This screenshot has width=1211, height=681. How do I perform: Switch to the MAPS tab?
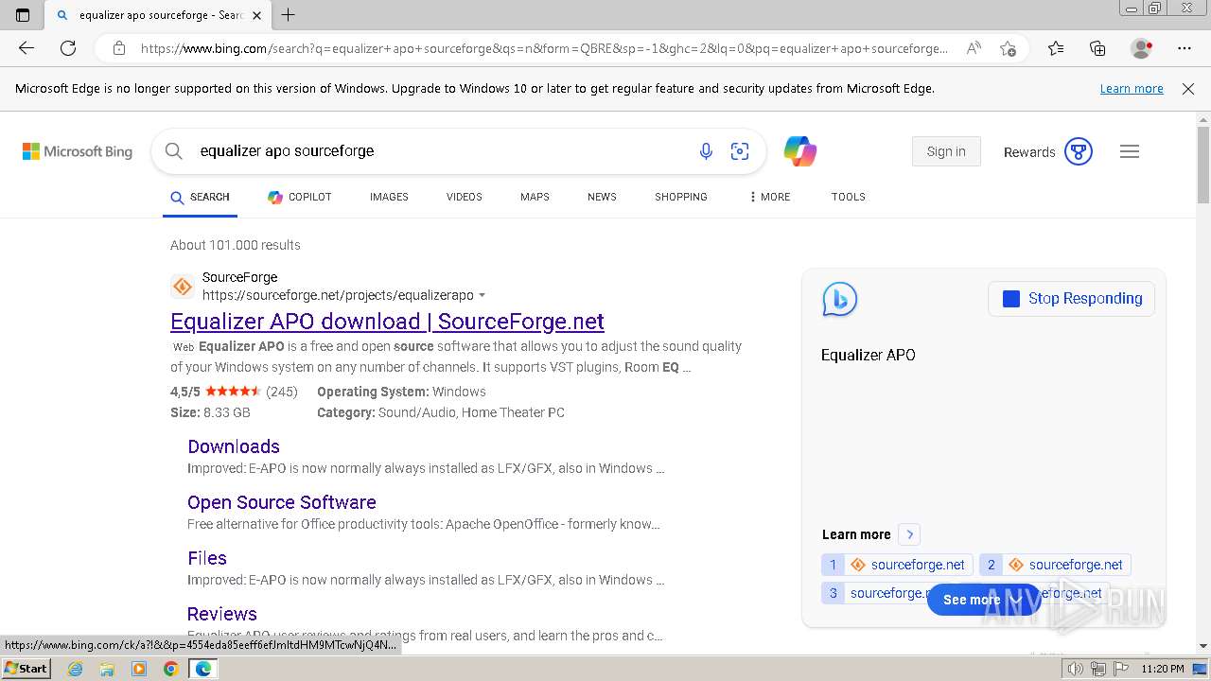(535, 197)
